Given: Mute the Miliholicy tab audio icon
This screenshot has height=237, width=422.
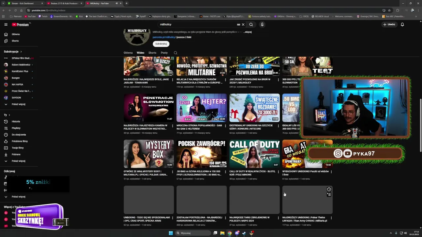Looking at the screenshot, I should (x=116, y=3).
